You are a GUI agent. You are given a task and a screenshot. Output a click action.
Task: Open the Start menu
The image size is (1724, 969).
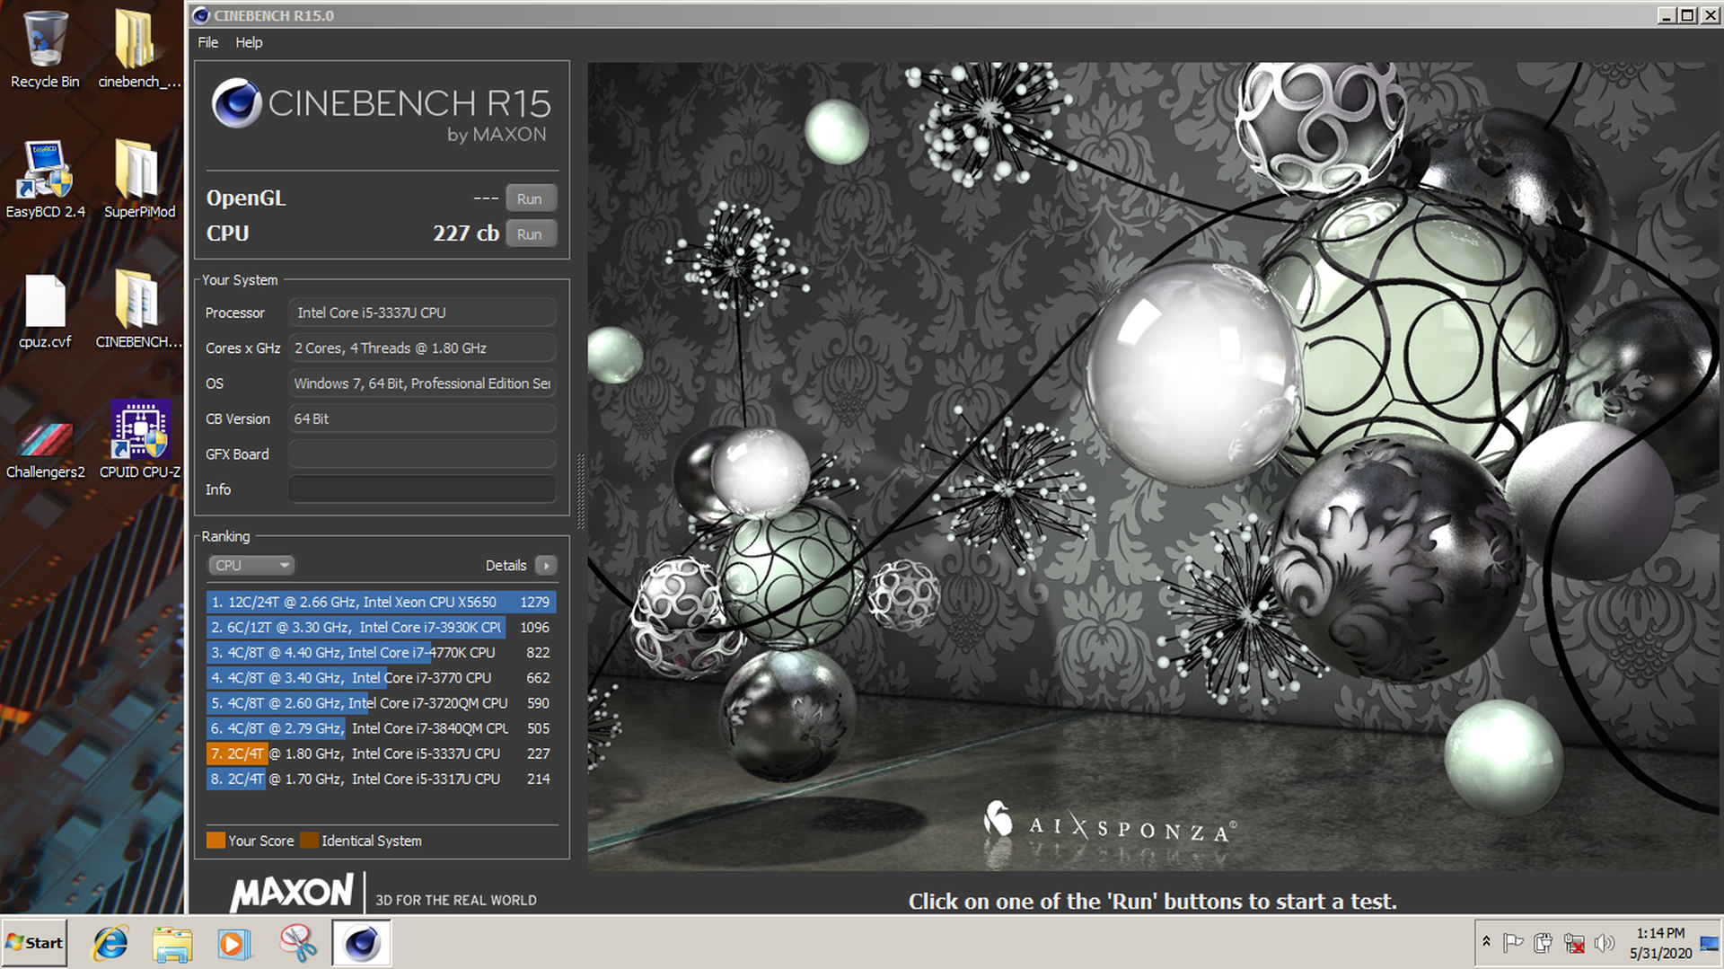[x=34, y=943]
